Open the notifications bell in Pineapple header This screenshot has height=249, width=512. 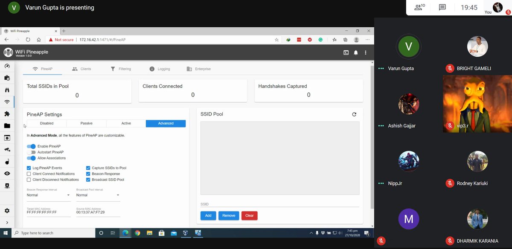tap(356, 53)
